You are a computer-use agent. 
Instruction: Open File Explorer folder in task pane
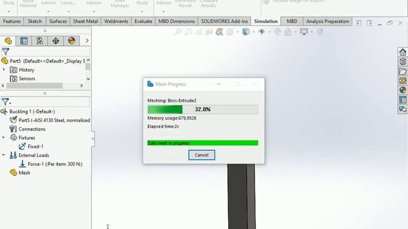[402, 71]
